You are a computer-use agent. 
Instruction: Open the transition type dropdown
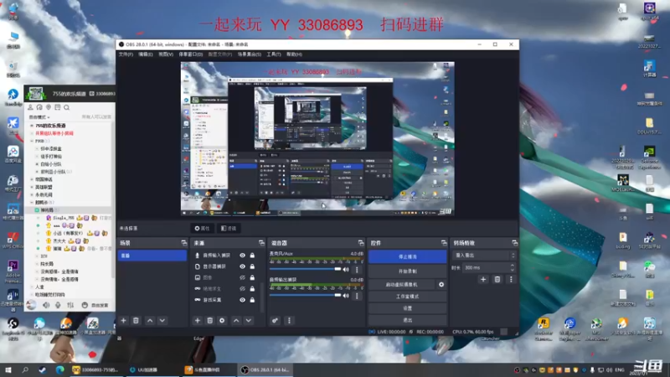[x=485, y=256]
